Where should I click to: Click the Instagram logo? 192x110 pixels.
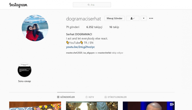[18, 5]
